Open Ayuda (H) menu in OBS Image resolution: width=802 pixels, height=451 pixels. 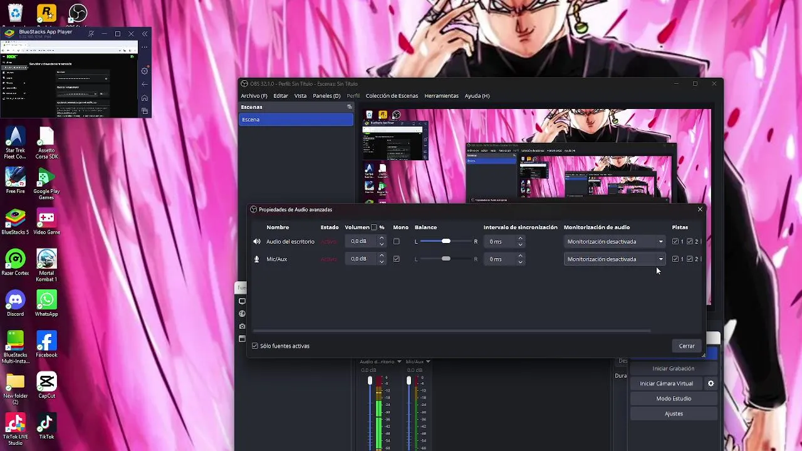pos(477,96)
